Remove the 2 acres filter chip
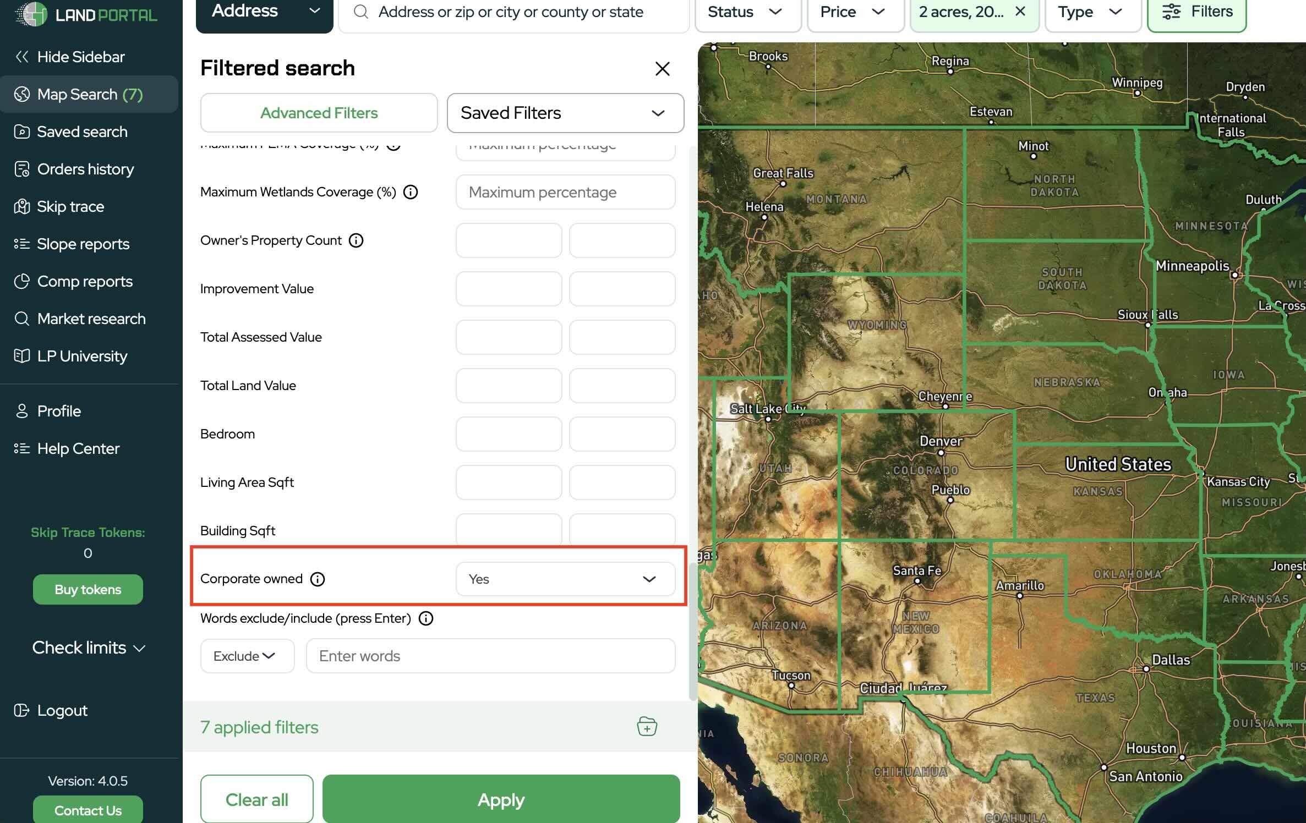The width and height of the screenshot is (1306, 823). pyautogui.click(x=1020, y=12)
